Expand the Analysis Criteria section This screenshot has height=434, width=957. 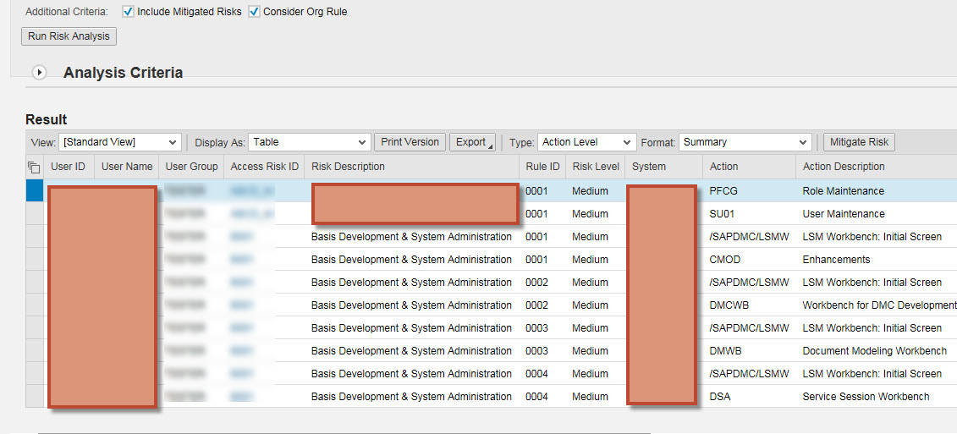click(40, 73)
